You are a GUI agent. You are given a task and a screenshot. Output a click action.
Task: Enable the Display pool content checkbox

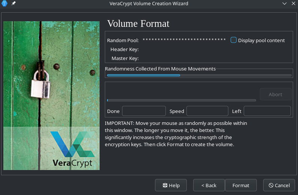click(x=234, y=40)
